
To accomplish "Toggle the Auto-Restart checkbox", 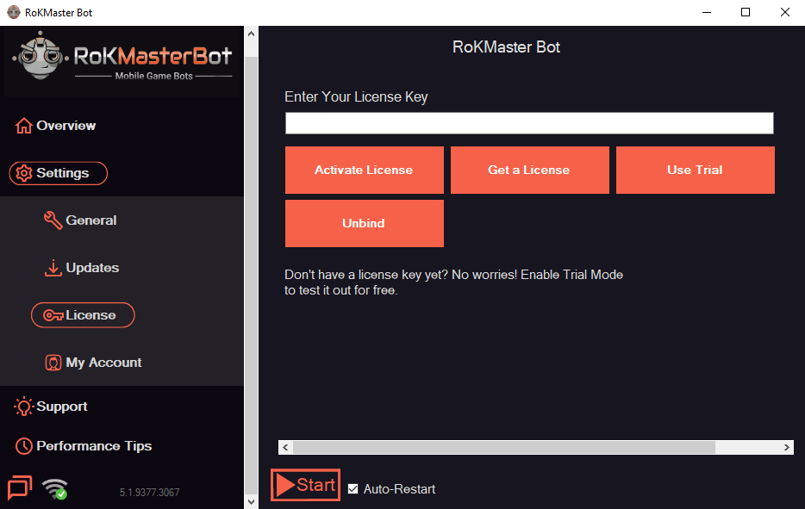I will click(x=353, y=489).
